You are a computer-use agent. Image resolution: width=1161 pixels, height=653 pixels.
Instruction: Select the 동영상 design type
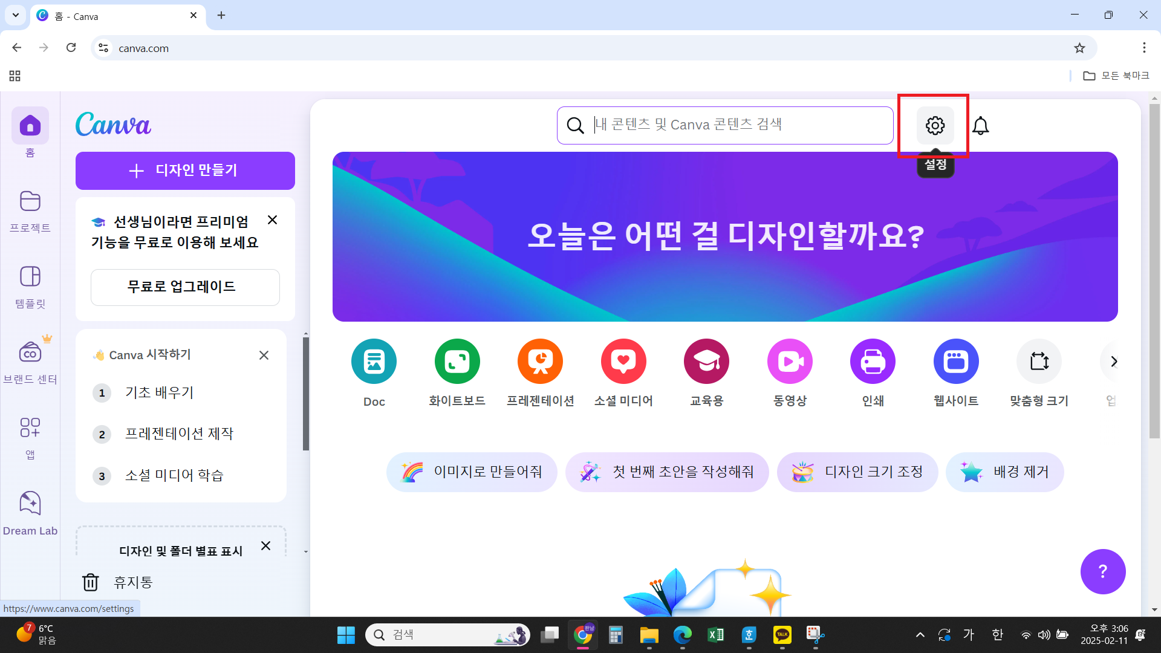coord(790,361)
